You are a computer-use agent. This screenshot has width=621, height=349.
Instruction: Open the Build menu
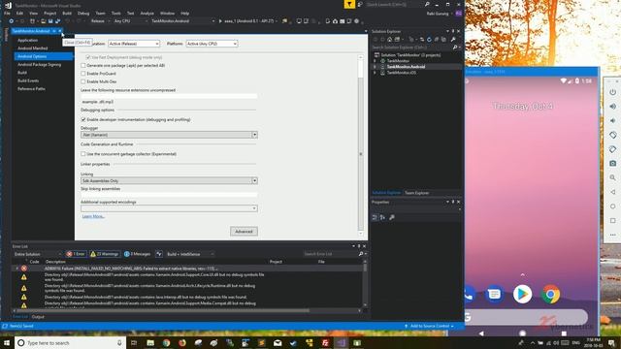point(67,13)
